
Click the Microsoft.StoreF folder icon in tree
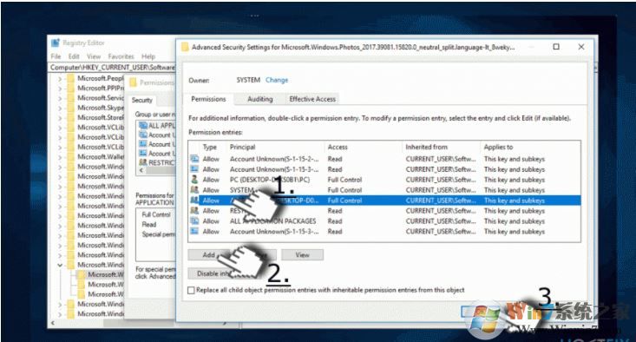[71, 118]
